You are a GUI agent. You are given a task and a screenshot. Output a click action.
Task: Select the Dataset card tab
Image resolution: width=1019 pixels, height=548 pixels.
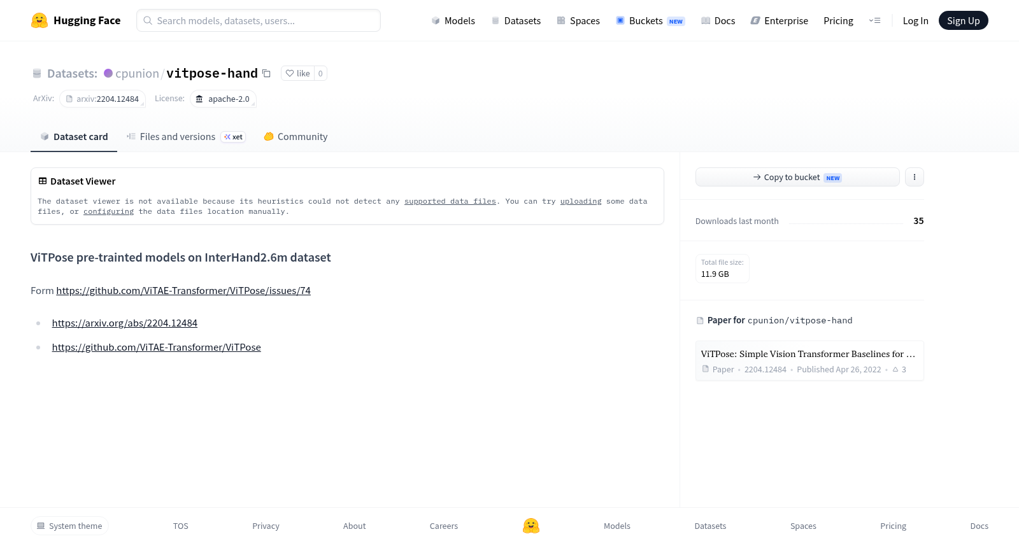coord(74,136)
